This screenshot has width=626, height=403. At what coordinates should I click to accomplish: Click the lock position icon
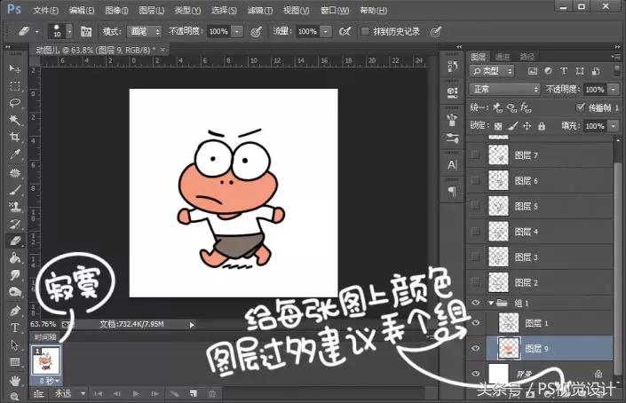(527, 126)
